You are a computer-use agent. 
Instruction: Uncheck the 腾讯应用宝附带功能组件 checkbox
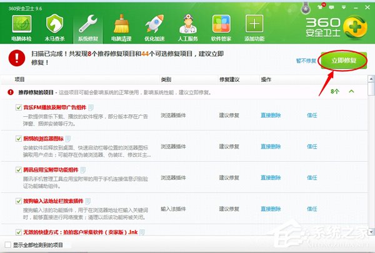[19, 169]
